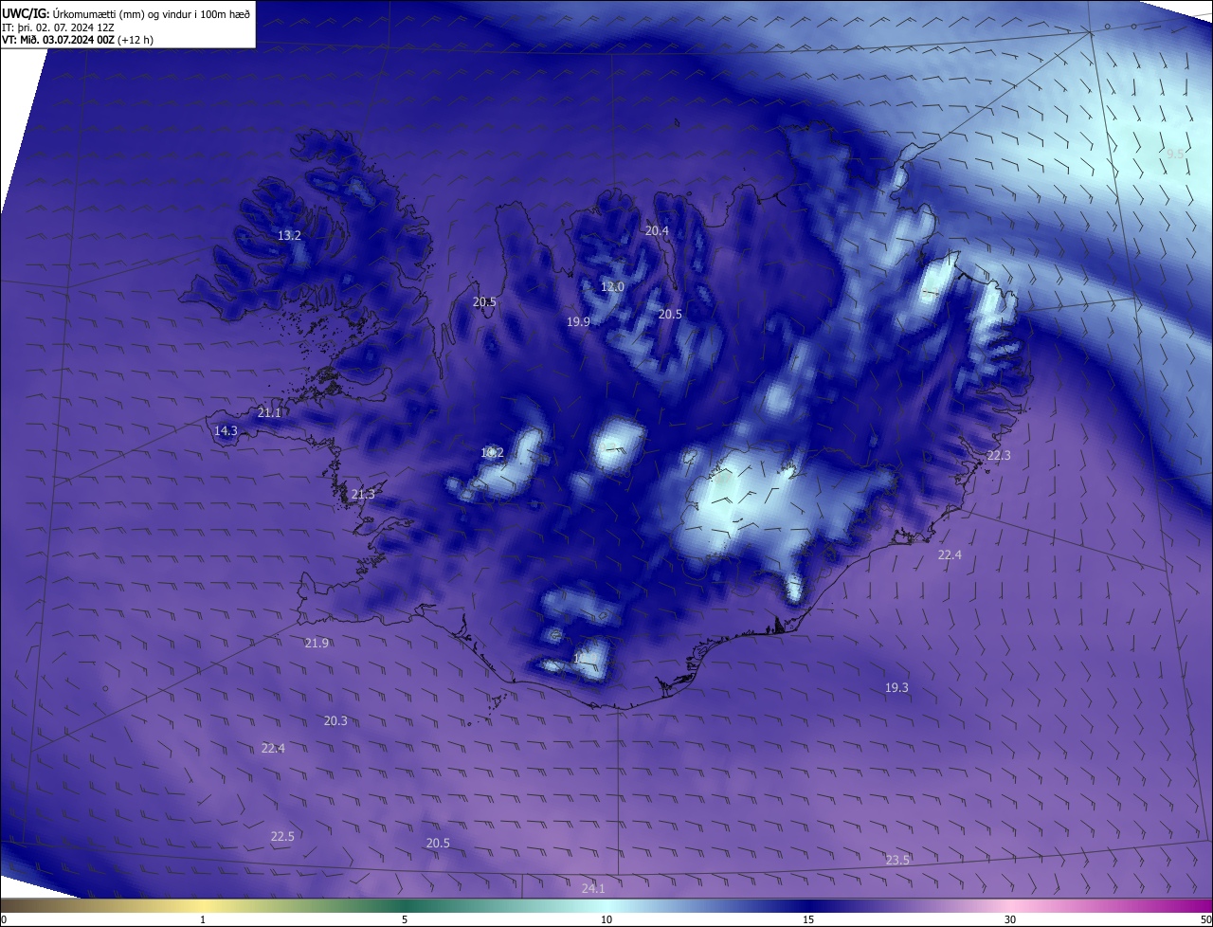Viewport: 1213px width, 927px height.
Task: Click the '10' tick on the color scale
Action: pos(606,919)
